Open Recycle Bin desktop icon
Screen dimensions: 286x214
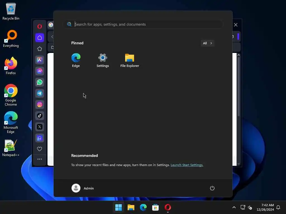(11, 11)
